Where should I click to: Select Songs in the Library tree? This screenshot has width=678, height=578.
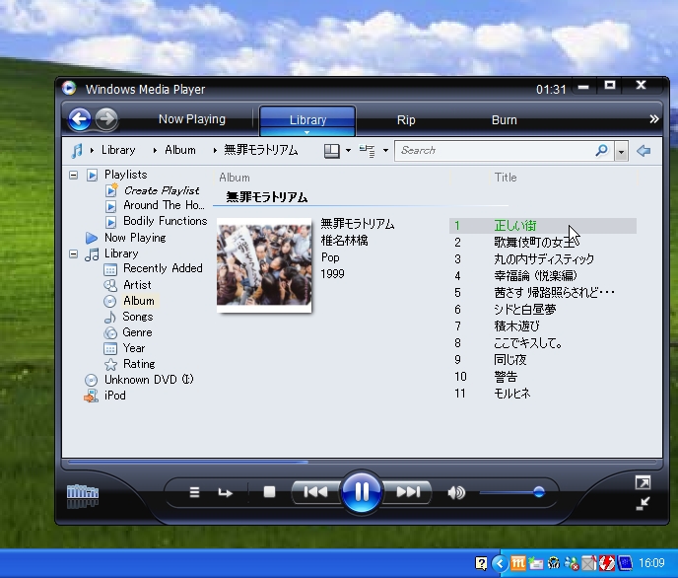(138, 317)
